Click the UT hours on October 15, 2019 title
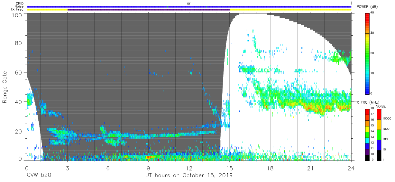Image resolution: width=395 pixels, height=182 pixels. tap(189, 175)
